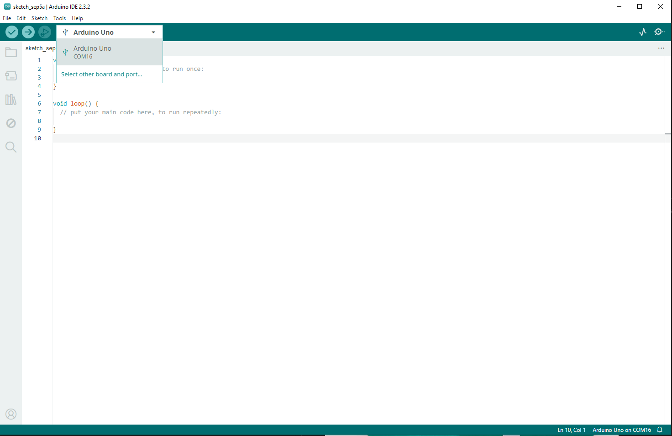
Task: Click Arduino Uno on COM16 status text
Action: click(622, 430)
